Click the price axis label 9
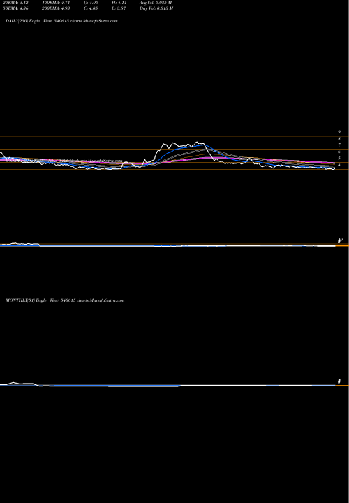 pos(339,132)
